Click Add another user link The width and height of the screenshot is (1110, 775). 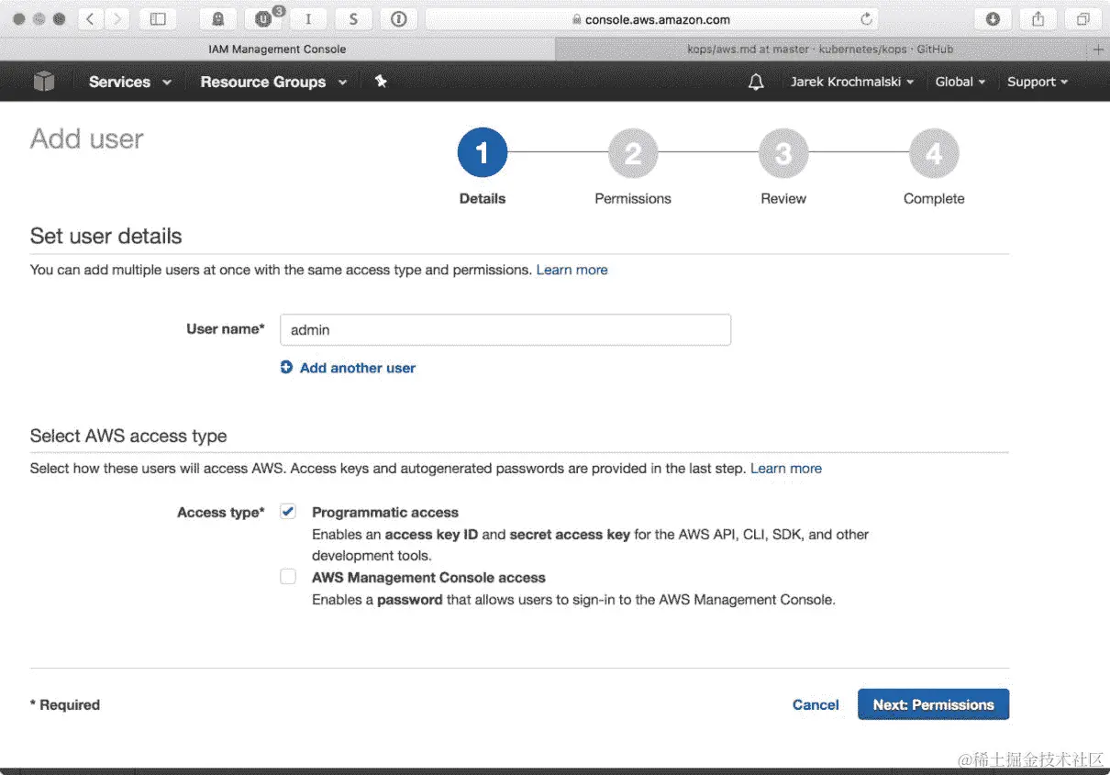(x=358, y=368)
